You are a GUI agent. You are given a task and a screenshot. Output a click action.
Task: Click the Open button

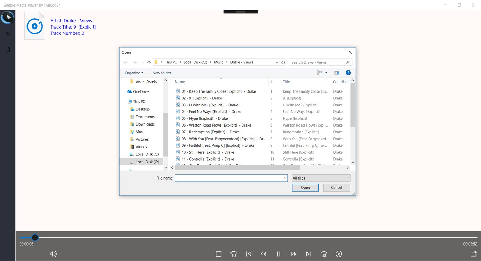[x=305, y=187]
